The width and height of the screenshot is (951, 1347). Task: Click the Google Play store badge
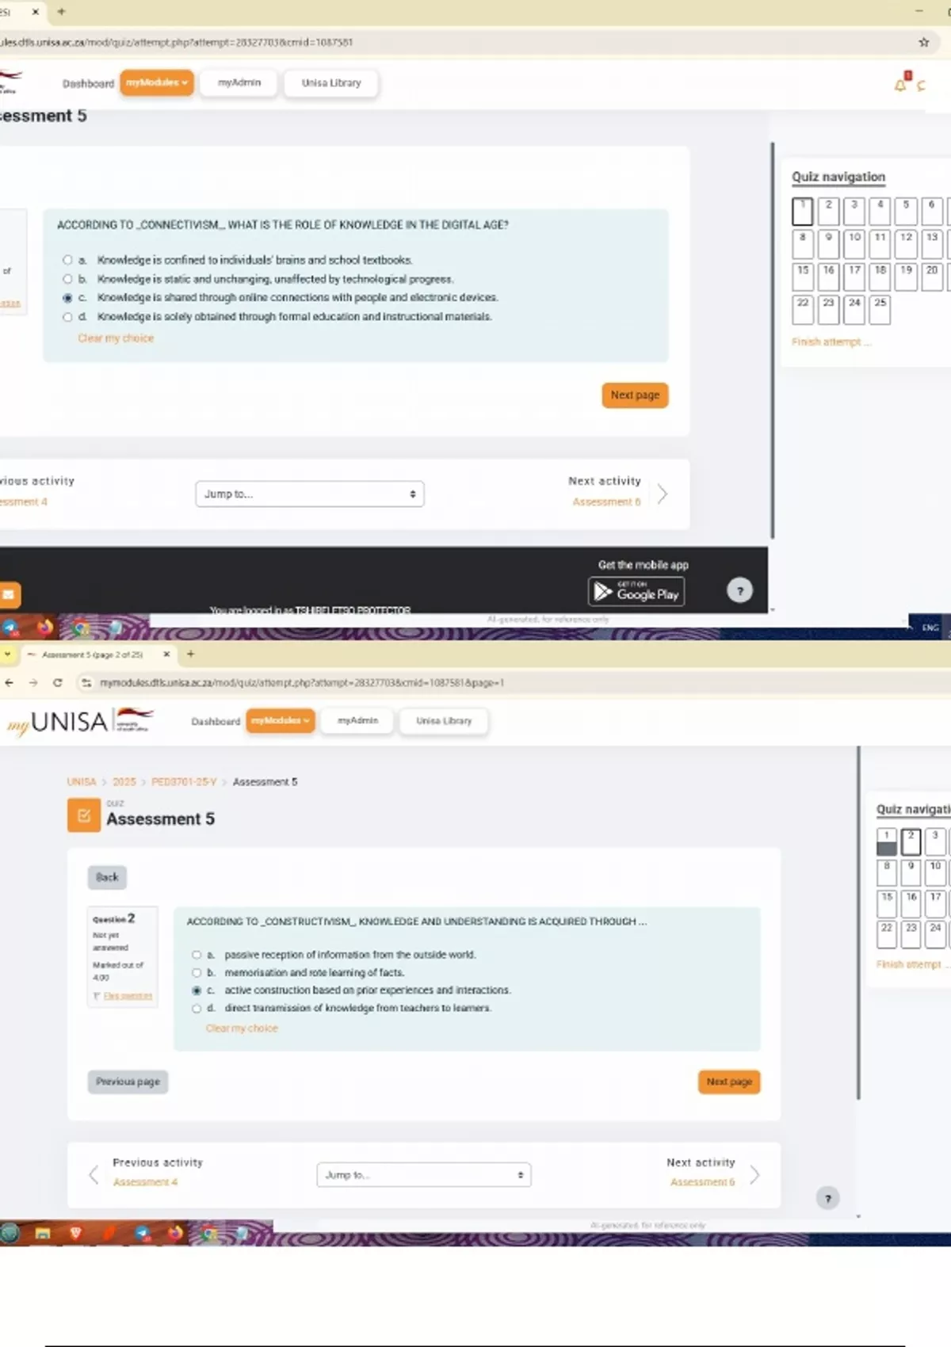click(636, 592)
